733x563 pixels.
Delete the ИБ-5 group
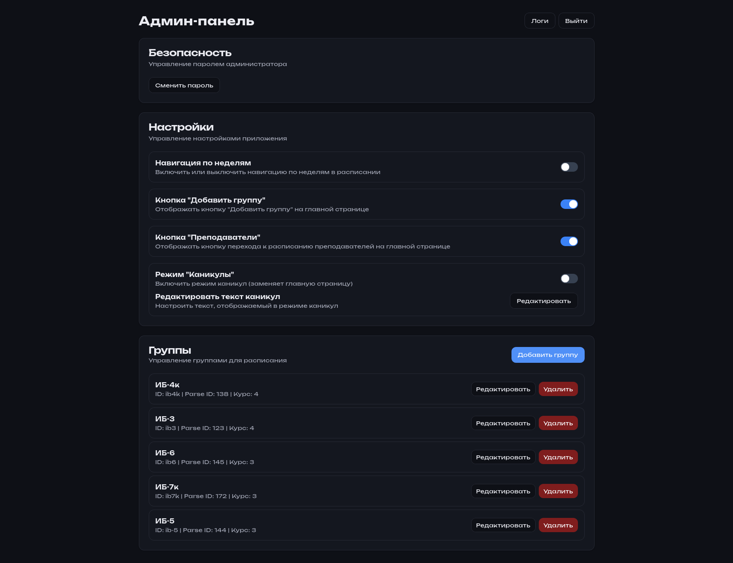coord(558,525)
